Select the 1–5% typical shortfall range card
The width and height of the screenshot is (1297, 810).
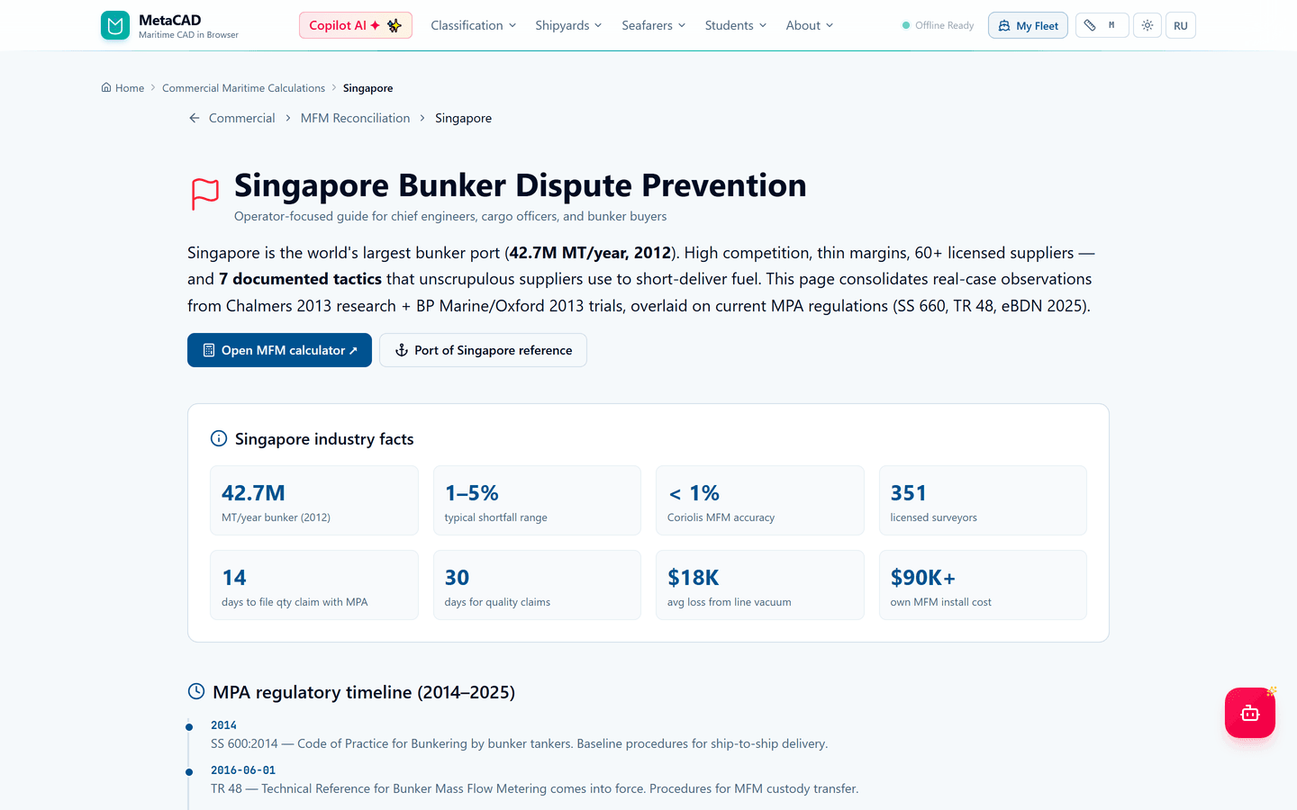click(537, 500)
